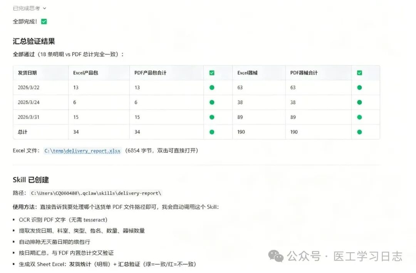
Task: Click the green dot beside 63 in the 器械 column
Action: click(x=359, y=87)
